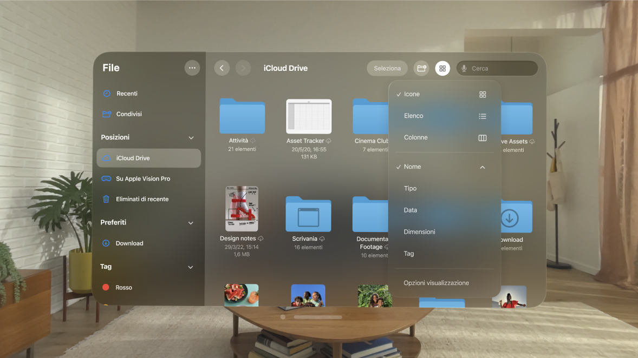Screen dimensions: 638x358
Task: Grab the window bar below the File window
Action: (318, 317)
